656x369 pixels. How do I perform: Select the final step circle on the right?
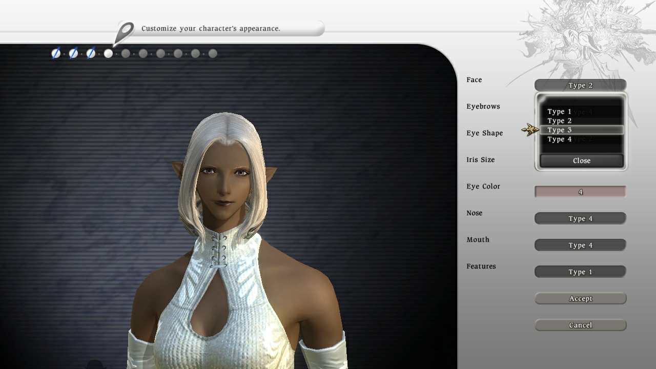(212, 53)
